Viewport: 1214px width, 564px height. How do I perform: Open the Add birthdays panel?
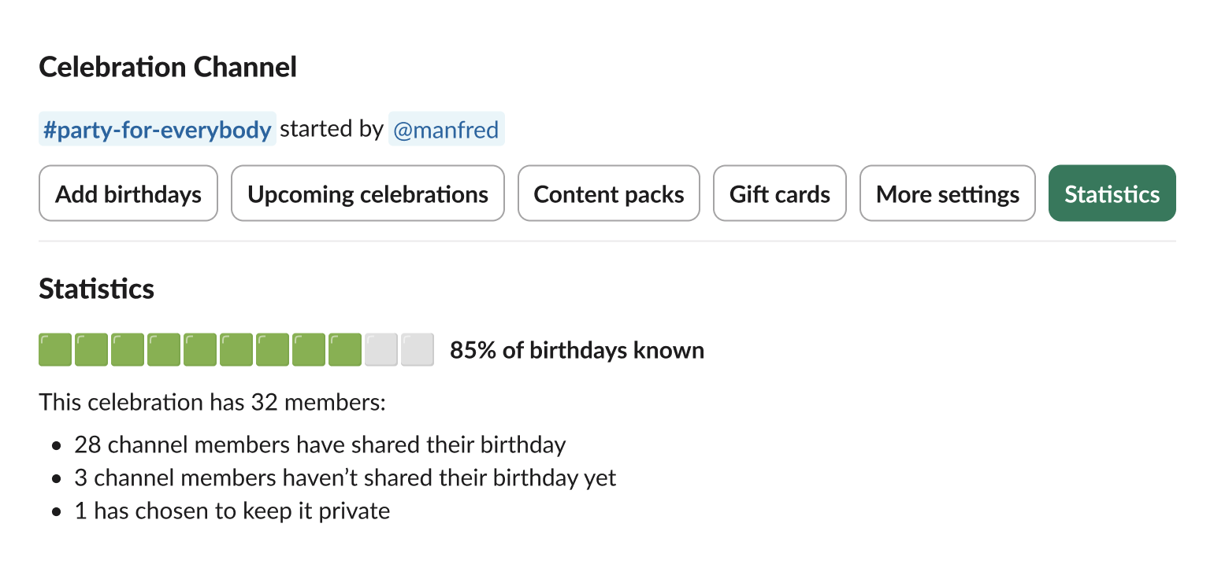click(128, 193)
